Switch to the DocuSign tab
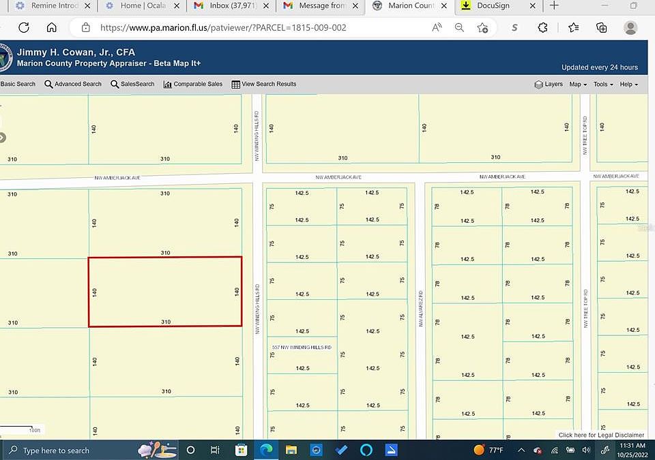This screenshot has width=655, height=460. click(x=493, y=6)
